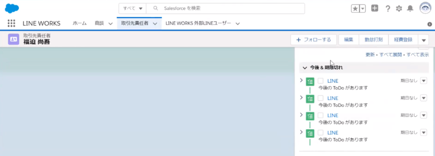Viewport: 435px width, 156px height.
Task: Click the third LINE task's green icon
Action: 310,116
